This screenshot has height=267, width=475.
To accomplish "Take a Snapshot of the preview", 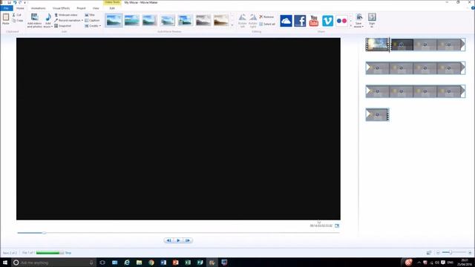I will [x=62, y=26].
